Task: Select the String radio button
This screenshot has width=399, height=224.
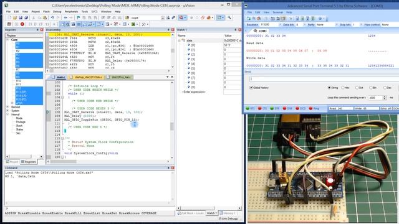Action: point(330,88)
